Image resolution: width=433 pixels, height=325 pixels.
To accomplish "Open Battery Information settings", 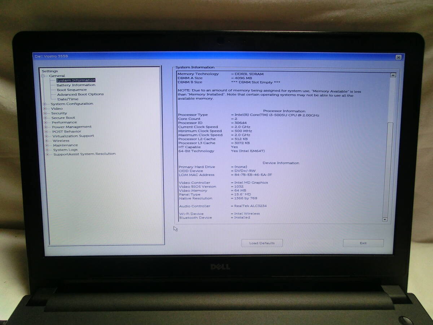I will pos(76,85).
